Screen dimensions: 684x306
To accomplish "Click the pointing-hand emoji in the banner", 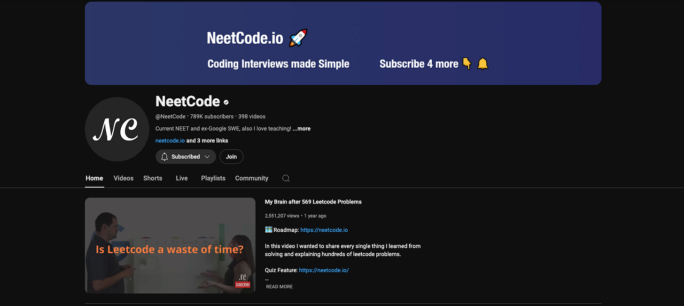I will pos(466,63).
